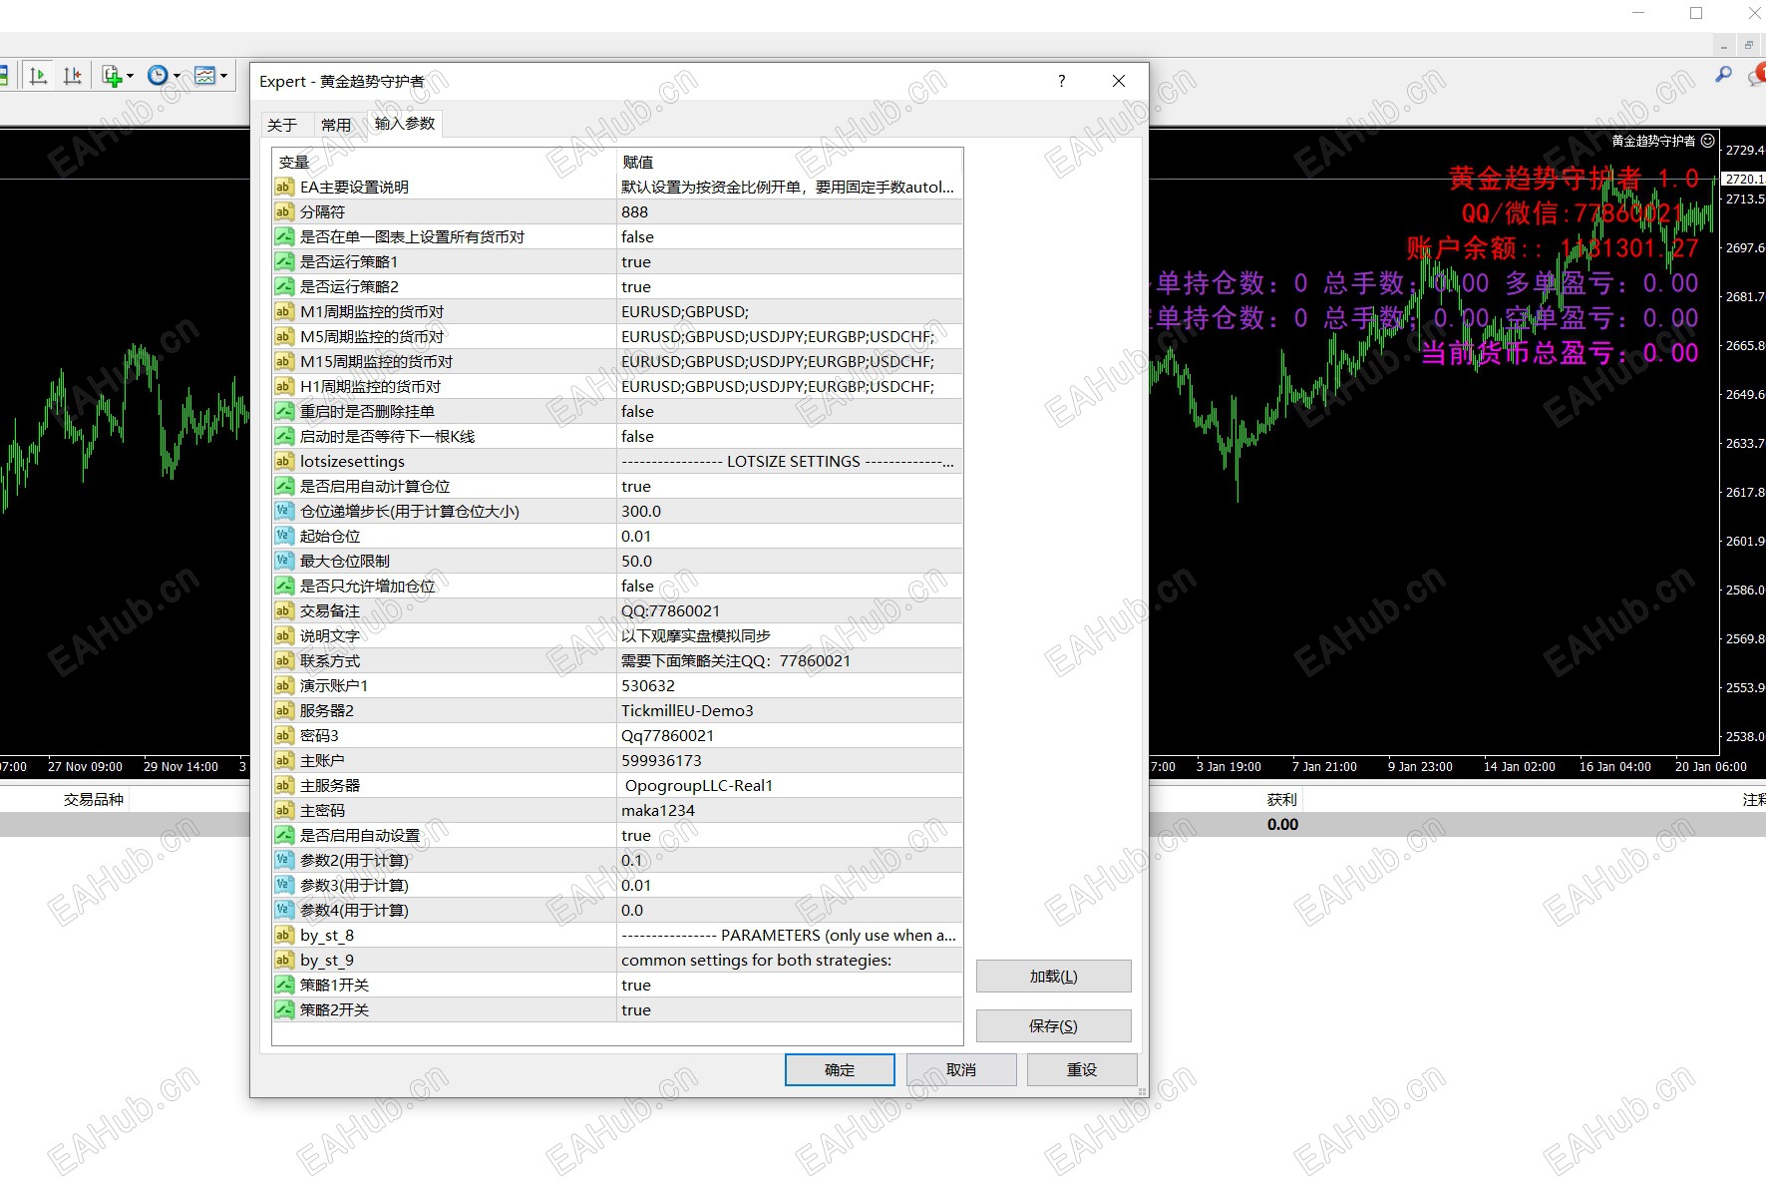Click the chart Templates icon
Screen dimensions: 1766x1188
click(x=205, y=76)
